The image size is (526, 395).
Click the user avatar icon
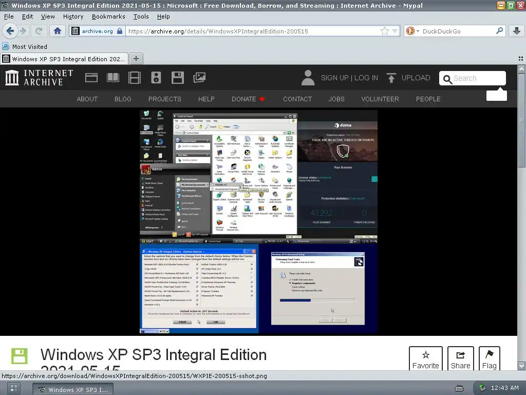point(308,78)
